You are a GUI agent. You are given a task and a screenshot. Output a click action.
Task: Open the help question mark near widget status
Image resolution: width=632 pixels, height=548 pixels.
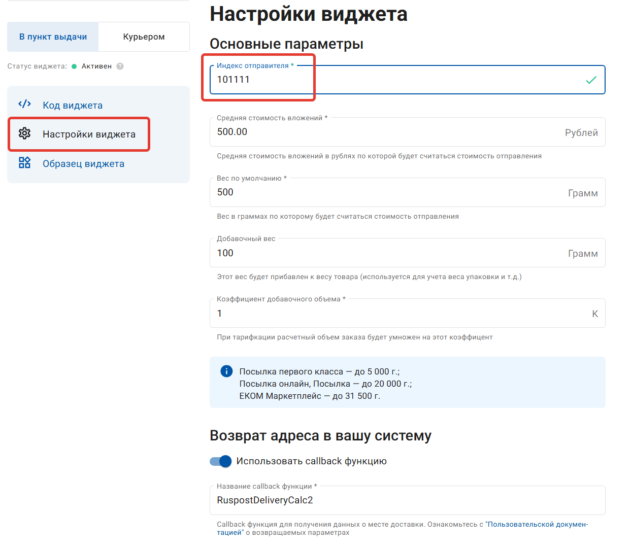click(x=120, y=66)
